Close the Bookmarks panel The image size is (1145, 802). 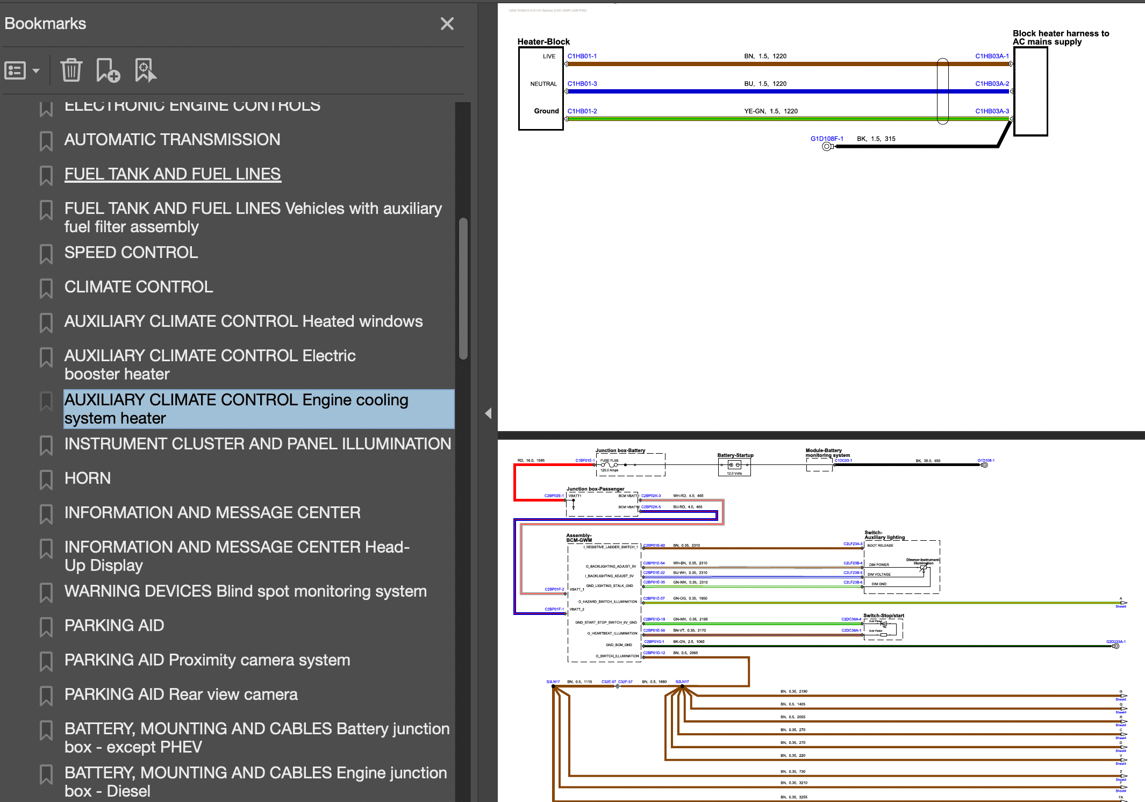tap(447, 24)
